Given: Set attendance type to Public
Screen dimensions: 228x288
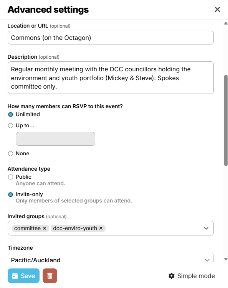Looking at the screenshot, I should (x=10, y=177).
